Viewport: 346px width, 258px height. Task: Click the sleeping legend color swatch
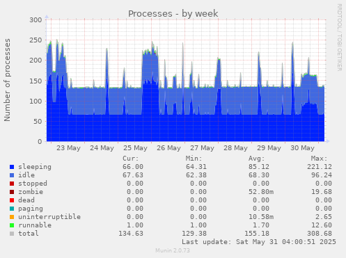12,167
